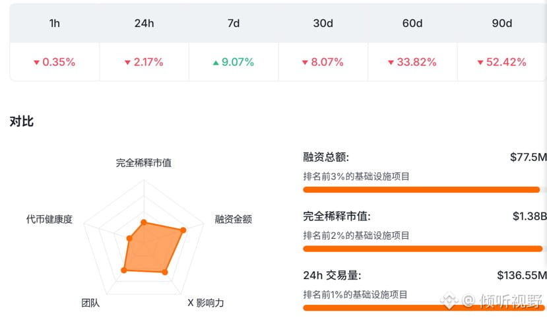This screenshot has width=547, height=318.
Task: Click the red down arrow beside 0.35%
Action: (x=36, y=63)
